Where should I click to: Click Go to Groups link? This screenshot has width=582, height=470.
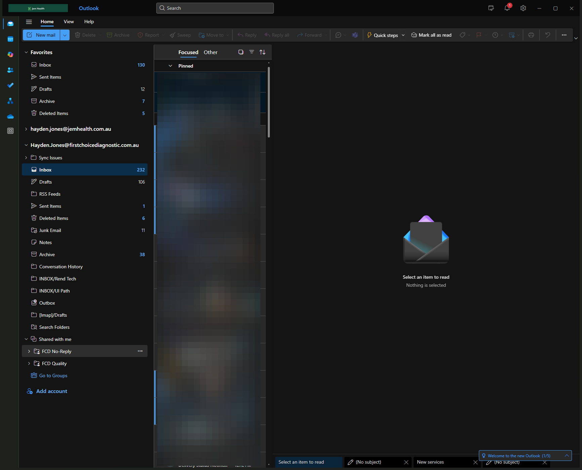coord(49,376)
